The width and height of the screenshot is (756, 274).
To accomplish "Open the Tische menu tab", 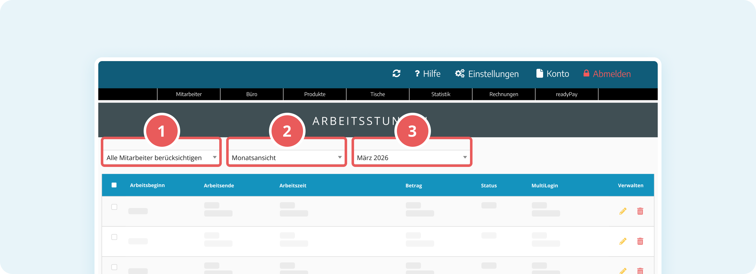I will click(x=378, y=94).
